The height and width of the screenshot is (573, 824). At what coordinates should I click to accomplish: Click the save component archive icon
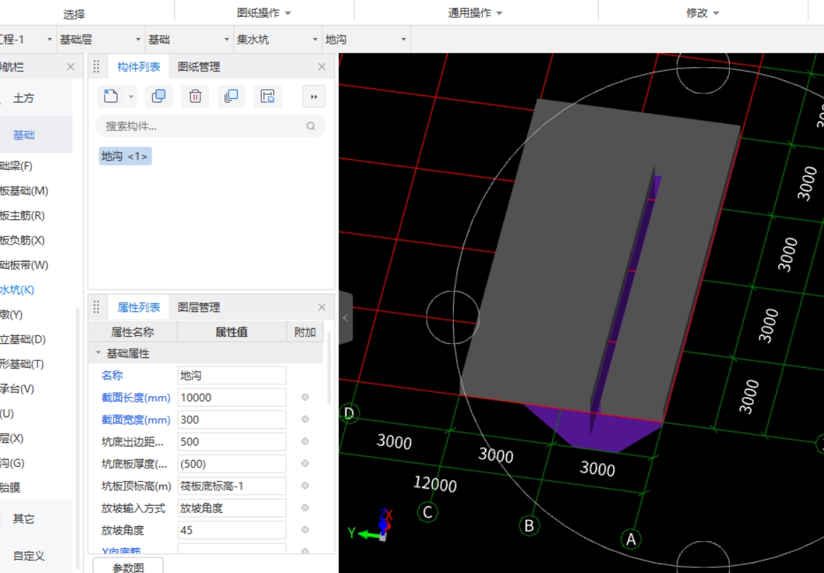268,96
